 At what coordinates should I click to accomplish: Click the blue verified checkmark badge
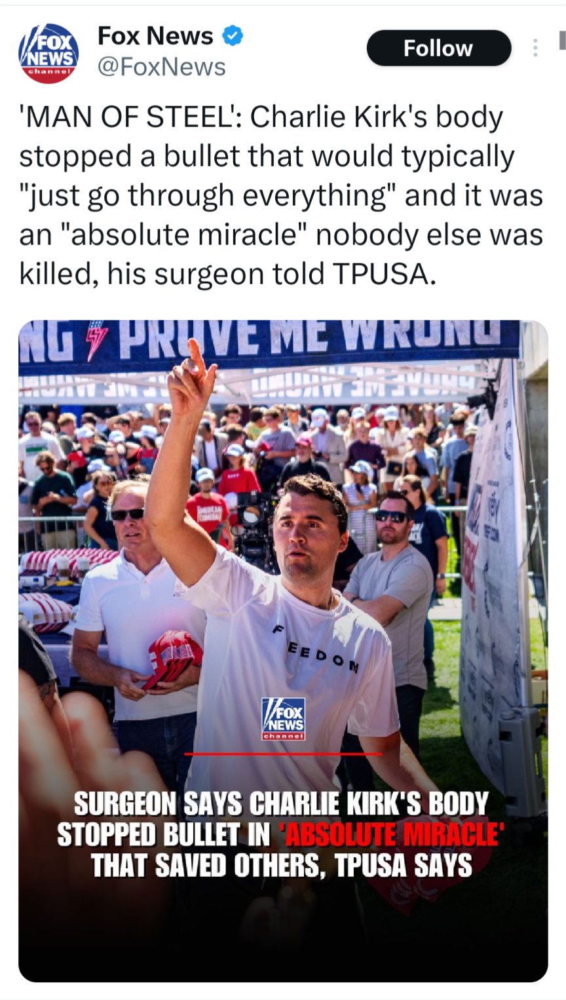pyautogui.click(x=233, y=35)
